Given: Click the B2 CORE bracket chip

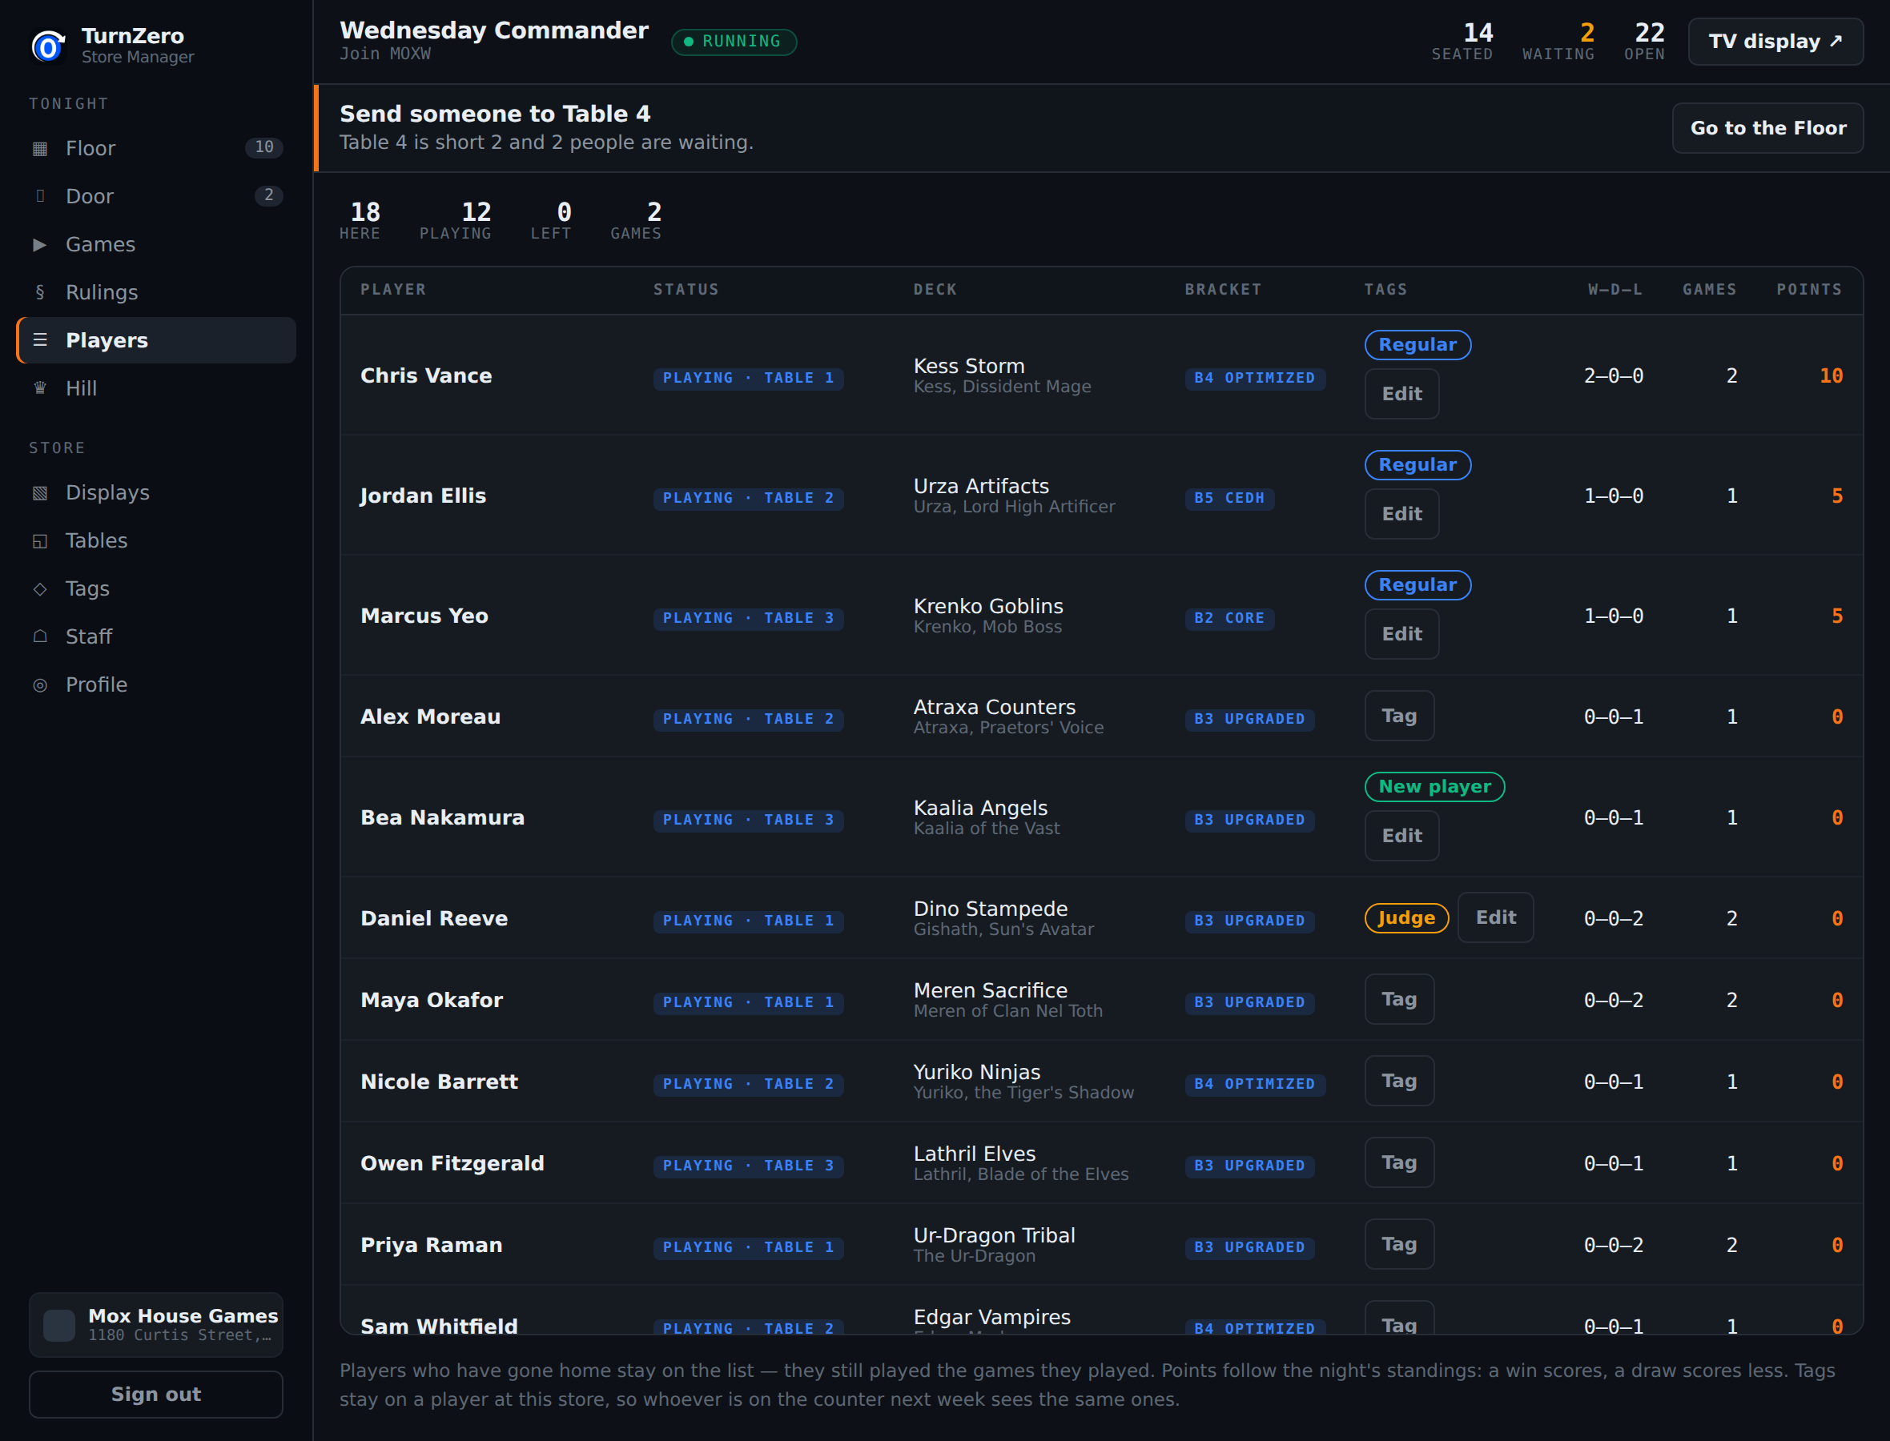Looking at the screenshot, I should click(1229, 618).
